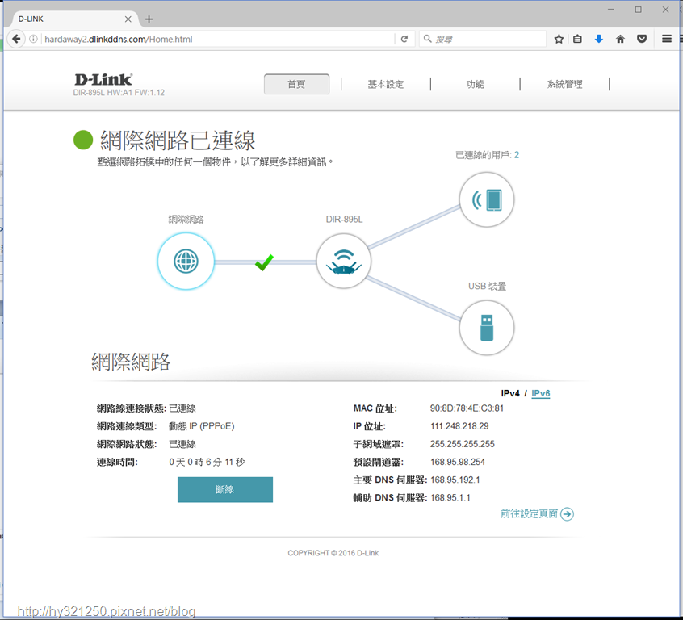Click the primary DNS value 168.95.192.1
Viewport: 683px width, 620px height.
(455, 480)
